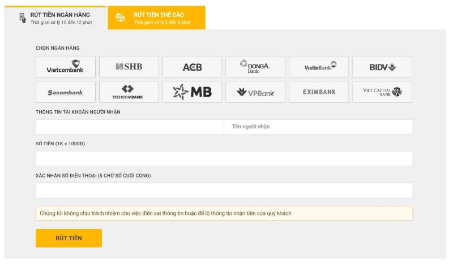This screenshot has width=453, height=264.
Task: Click the recipient account number field
Action: [x=130, y=127]
